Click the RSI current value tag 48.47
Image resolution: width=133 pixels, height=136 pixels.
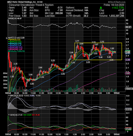[129, 27]
